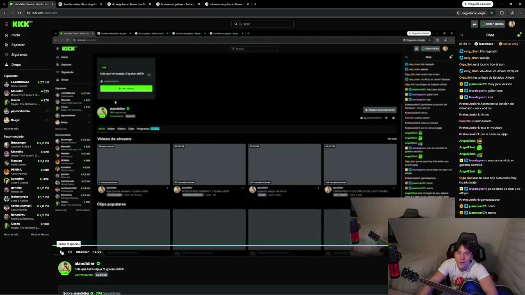Open the 'Conversando' category link below the player
The image size is (525, 295).
point(84,275)
